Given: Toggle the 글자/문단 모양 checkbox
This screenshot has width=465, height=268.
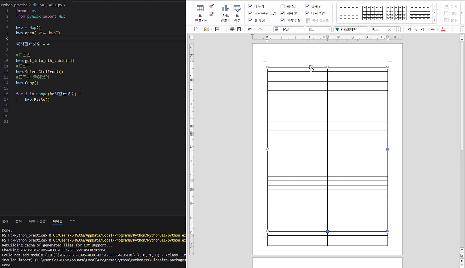Looking at the screenshot, I should pyautogui.click(x=250, y=13).
